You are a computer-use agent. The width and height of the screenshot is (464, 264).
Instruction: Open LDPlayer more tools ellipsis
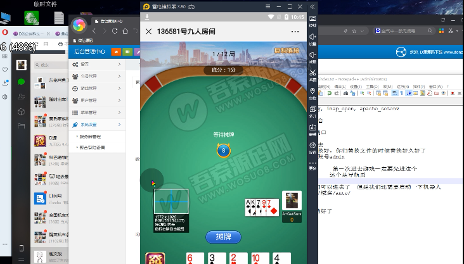click(313, 163)
